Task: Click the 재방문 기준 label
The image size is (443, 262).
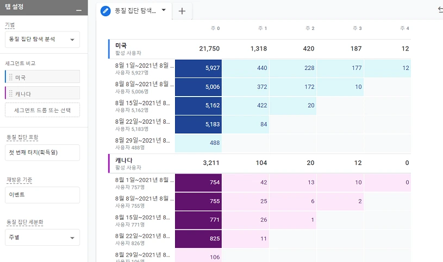Action: (19, 180)
